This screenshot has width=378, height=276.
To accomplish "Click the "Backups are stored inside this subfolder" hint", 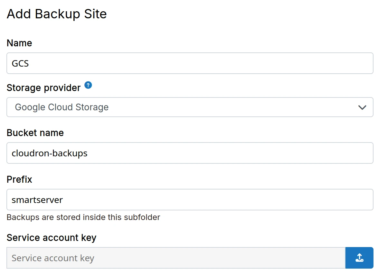I will tap(83, 217).
